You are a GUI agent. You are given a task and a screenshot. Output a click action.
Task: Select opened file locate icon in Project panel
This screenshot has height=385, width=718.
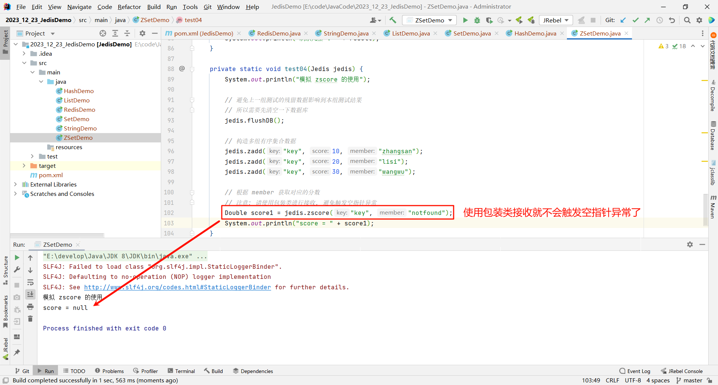click(103, 33)
